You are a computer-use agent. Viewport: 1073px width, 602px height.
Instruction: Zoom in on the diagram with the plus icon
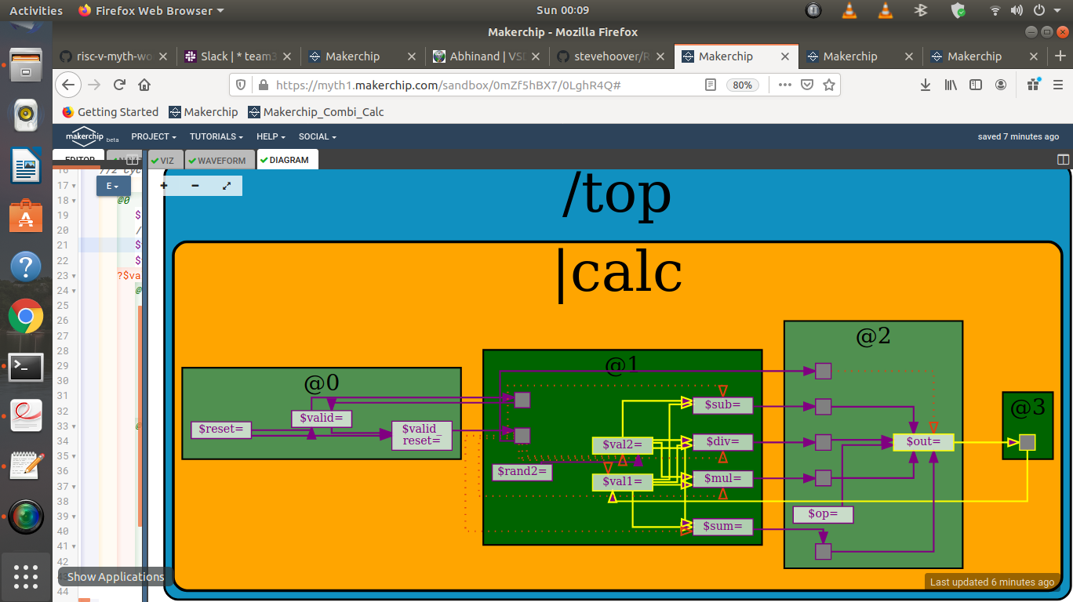tap(163, 186)
